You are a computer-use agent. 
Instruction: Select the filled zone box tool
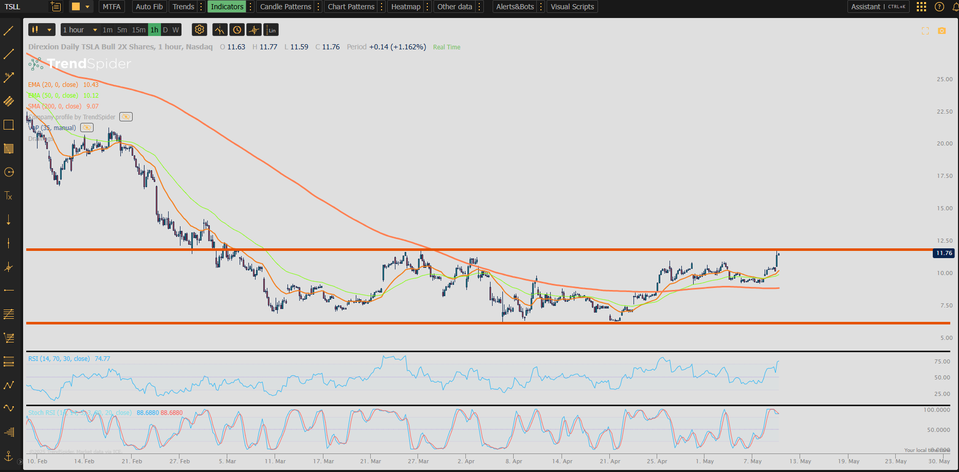tap(9, 149)
